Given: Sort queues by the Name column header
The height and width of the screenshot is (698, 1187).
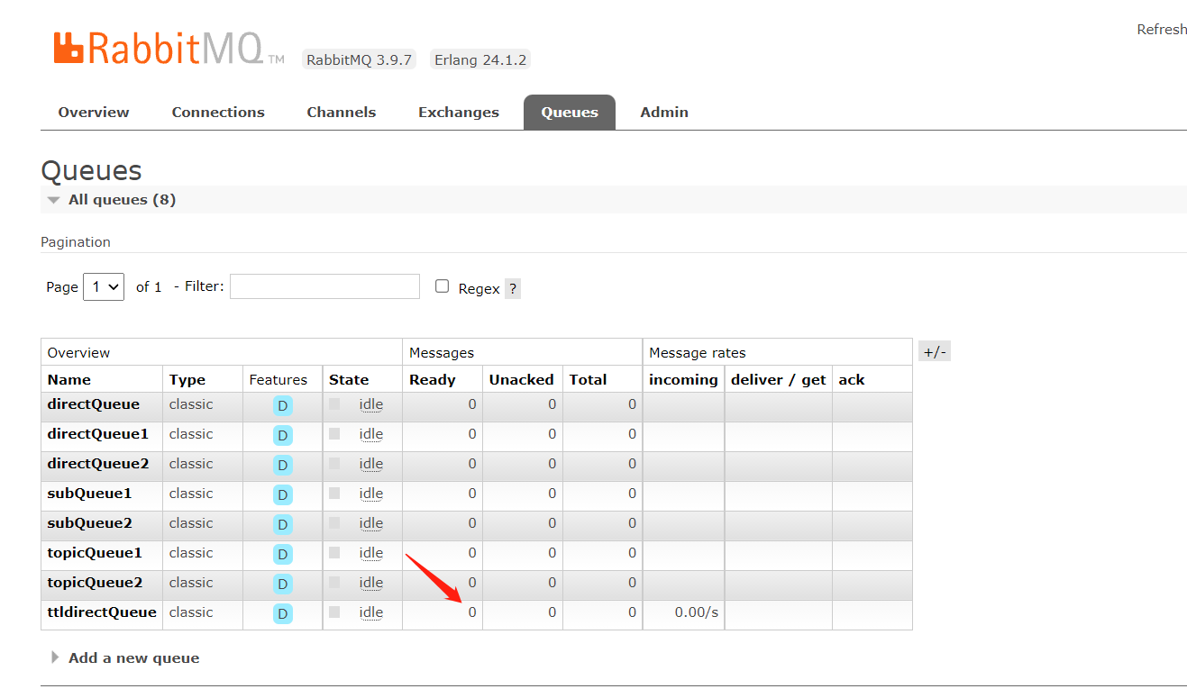Looking at the screenshot, I should coord(69,380).
